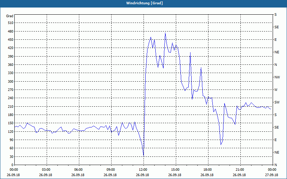Select the 26.09.18 date under 18:00
The width and height of the screenshot is (287, 179).
(x=207, y=175)
